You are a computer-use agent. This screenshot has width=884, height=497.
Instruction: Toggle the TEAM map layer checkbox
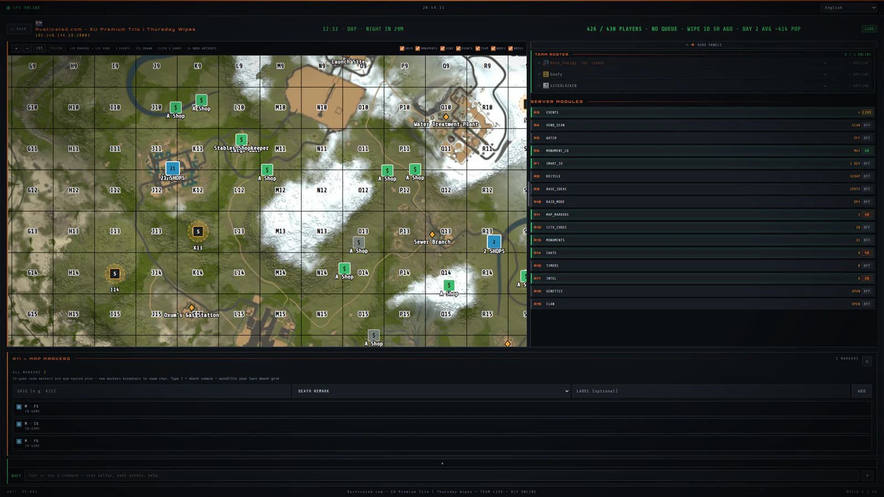point(477,48)
